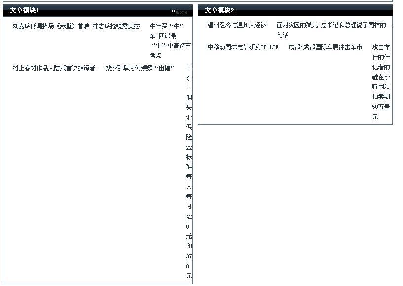Viewport: 403px width, 286px height.
Task: Click the double-arrow icon beside more
Action: coord(173,11)
